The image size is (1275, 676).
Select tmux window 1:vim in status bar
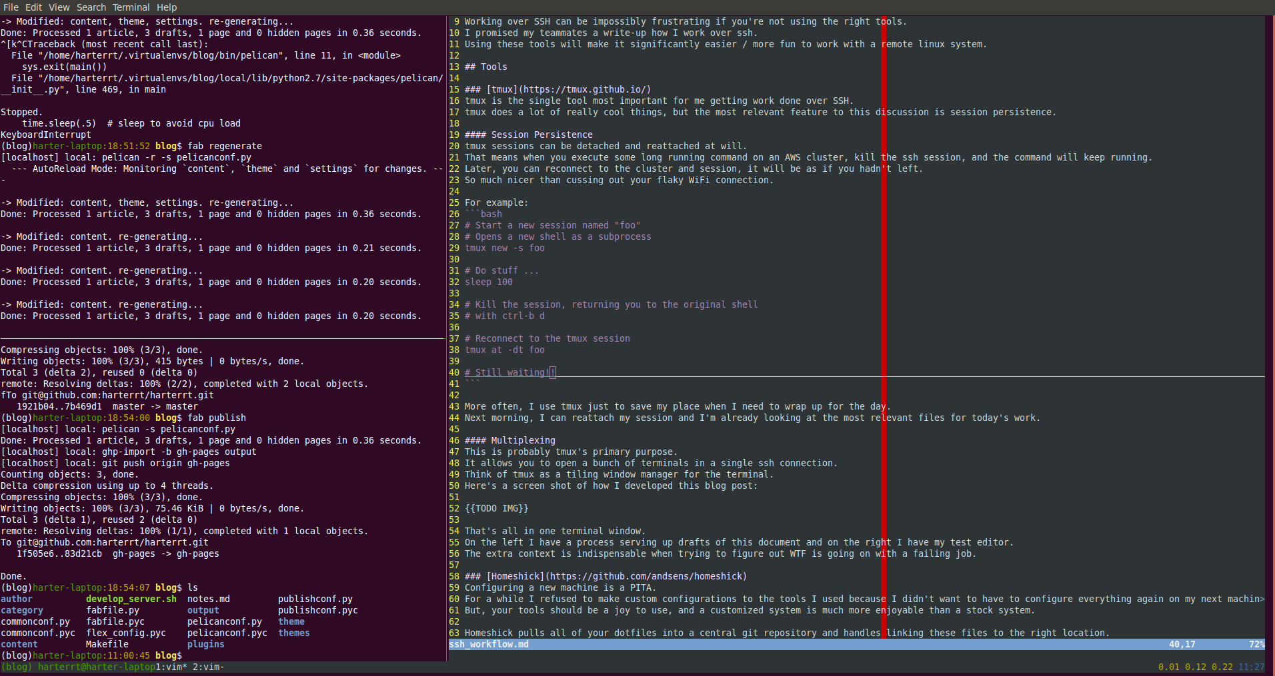coord(171,667)
